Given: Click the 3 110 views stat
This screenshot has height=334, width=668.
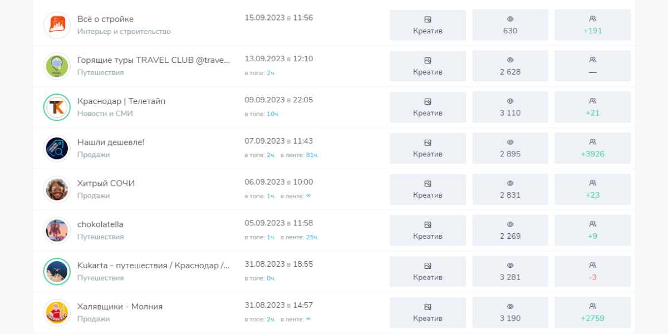Looking at the screenshot, I should coord(510,107).
